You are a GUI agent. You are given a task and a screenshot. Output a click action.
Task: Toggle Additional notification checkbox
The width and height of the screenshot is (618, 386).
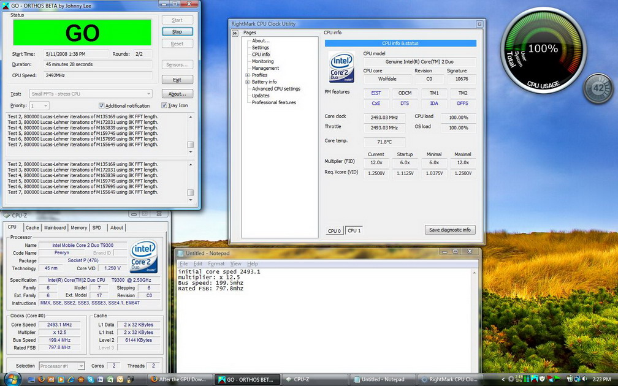coord(101,105)
